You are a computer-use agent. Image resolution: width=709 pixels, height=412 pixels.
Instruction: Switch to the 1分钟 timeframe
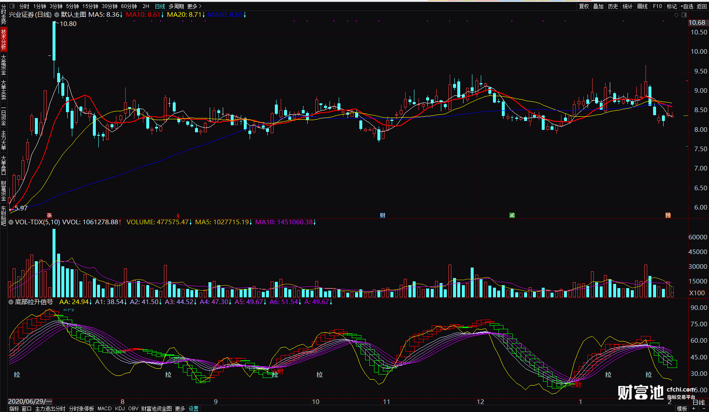(x=40, y=6)
